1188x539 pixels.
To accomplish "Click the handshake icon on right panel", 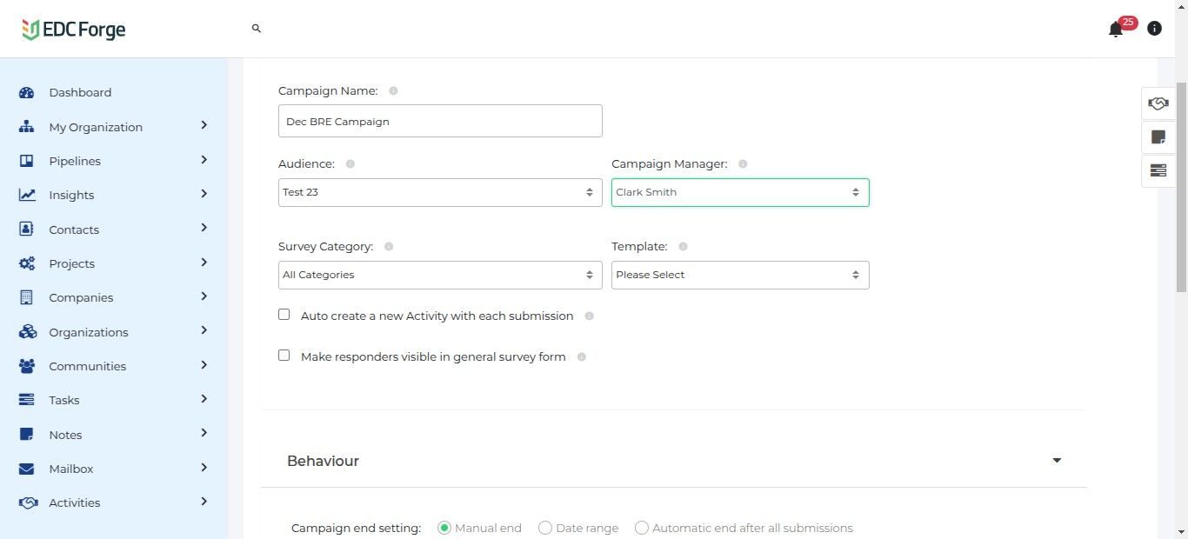I will click(1158, 103).
